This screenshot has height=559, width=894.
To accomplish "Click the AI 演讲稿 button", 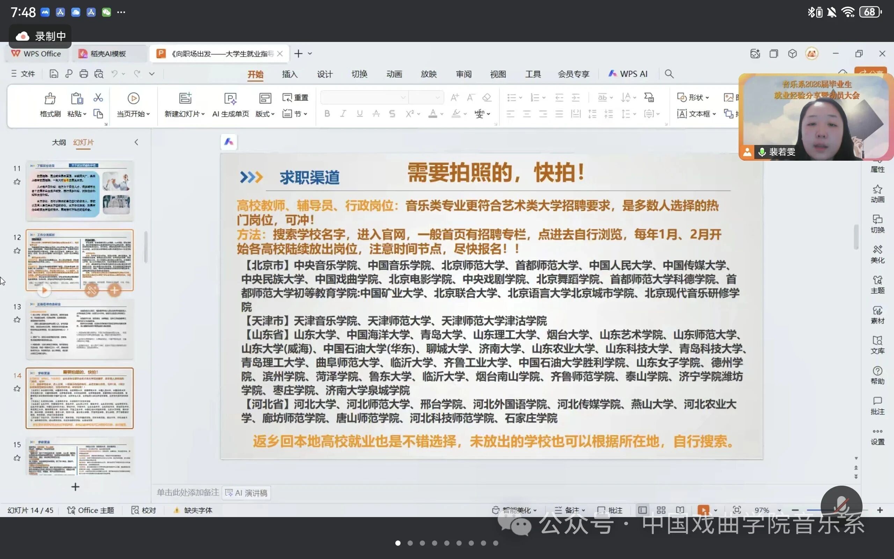I will pyautogui.click(x=247, y=493).
